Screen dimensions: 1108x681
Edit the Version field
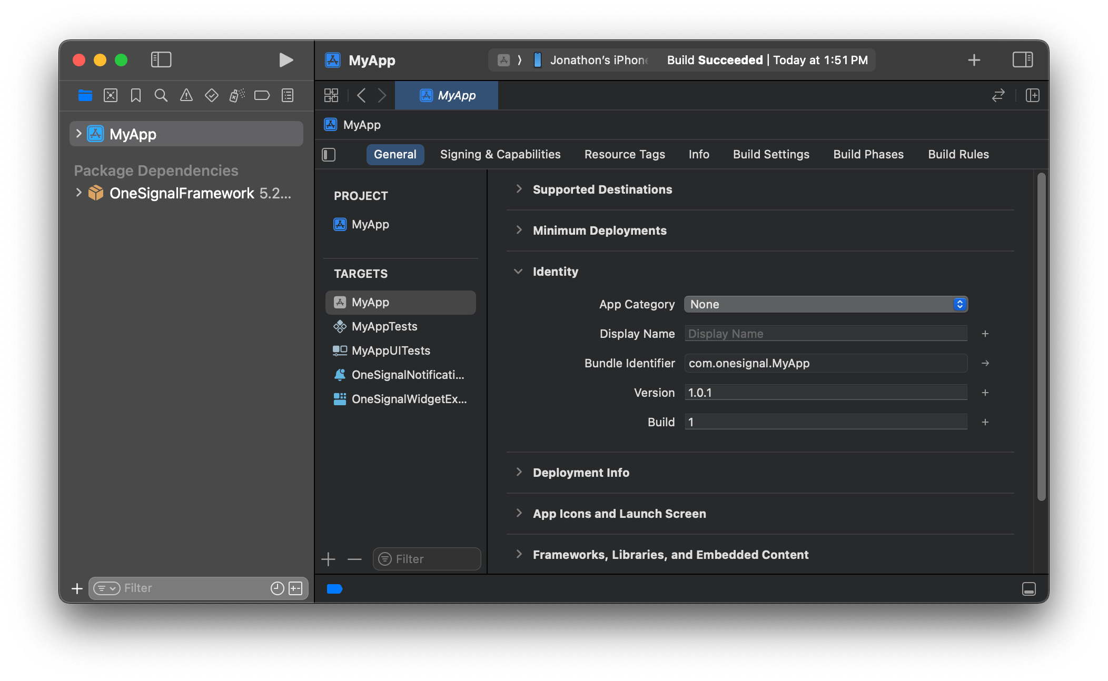click(x=826, y=393)
